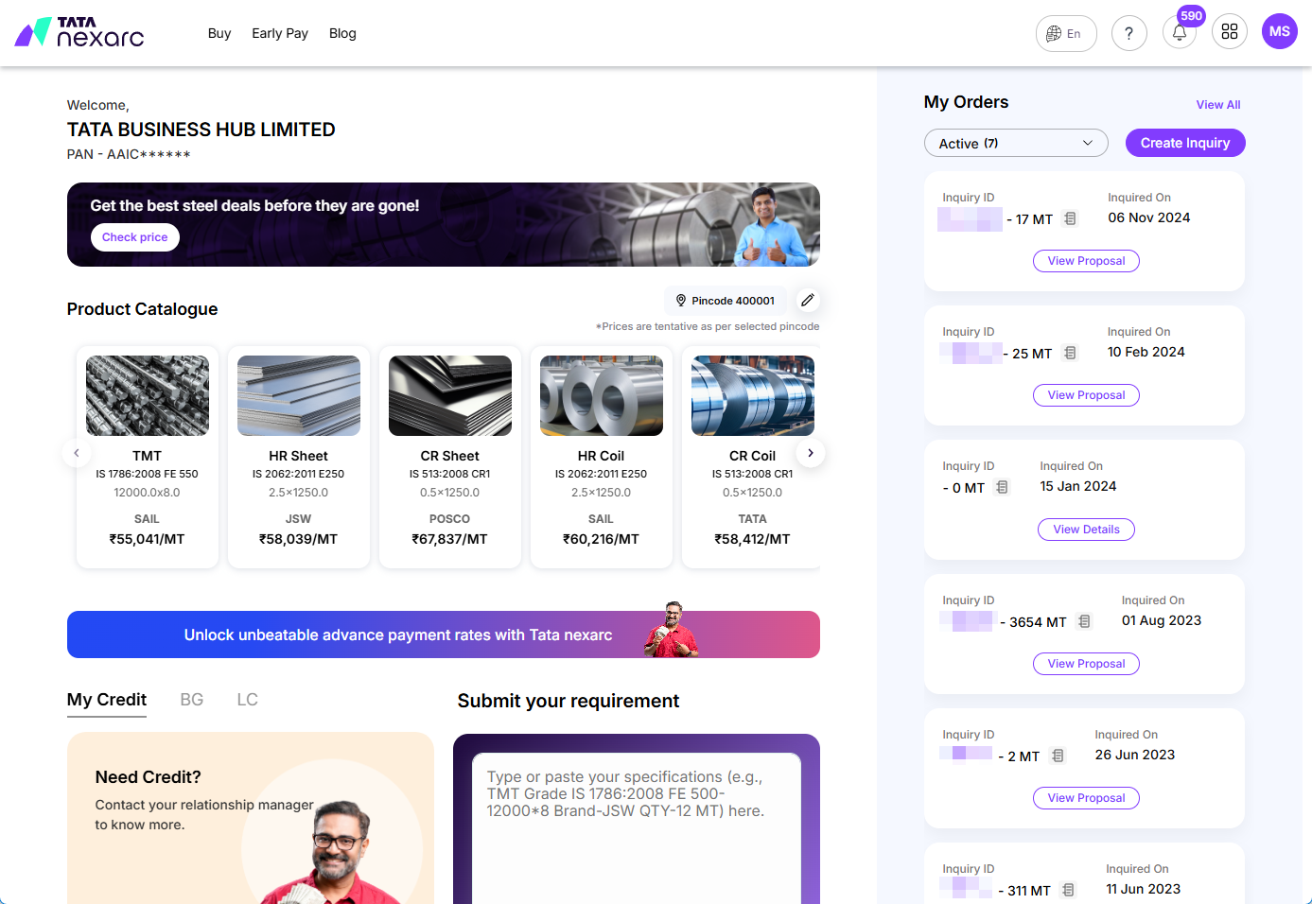This screenshot has height=904, width=1312.
Task: Copy inquiry ID for 311 MT order
Action: [1068, 890]
